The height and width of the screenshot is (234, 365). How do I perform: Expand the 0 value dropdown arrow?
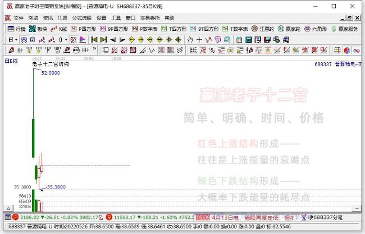[x=67, y=40]
